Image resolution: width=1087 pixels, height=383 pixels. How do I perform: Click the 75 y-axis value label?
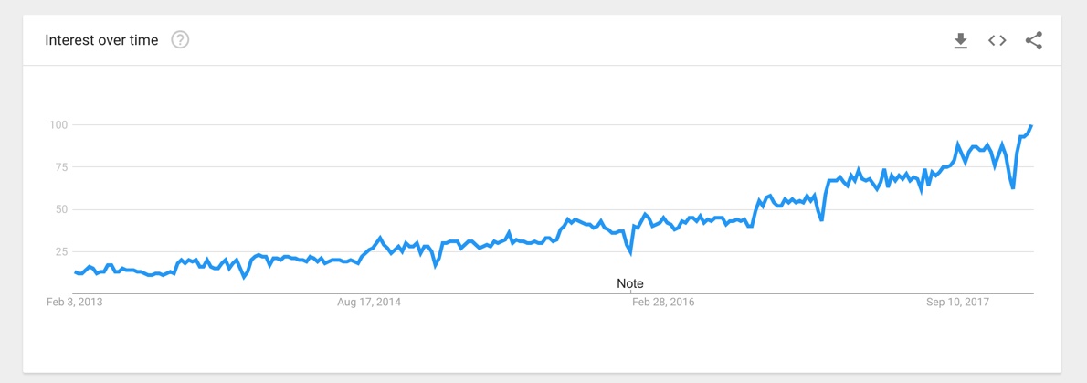pyautogui.click(x=59, y=167)
